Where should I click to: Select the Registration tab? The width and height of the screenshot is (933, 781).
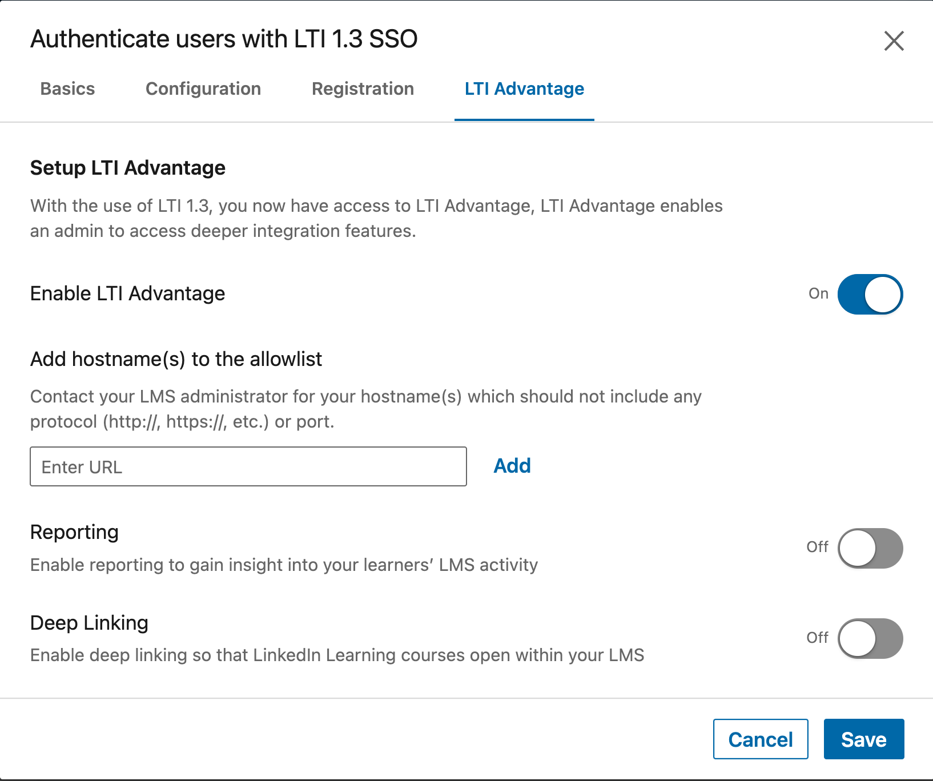point(363,89)
